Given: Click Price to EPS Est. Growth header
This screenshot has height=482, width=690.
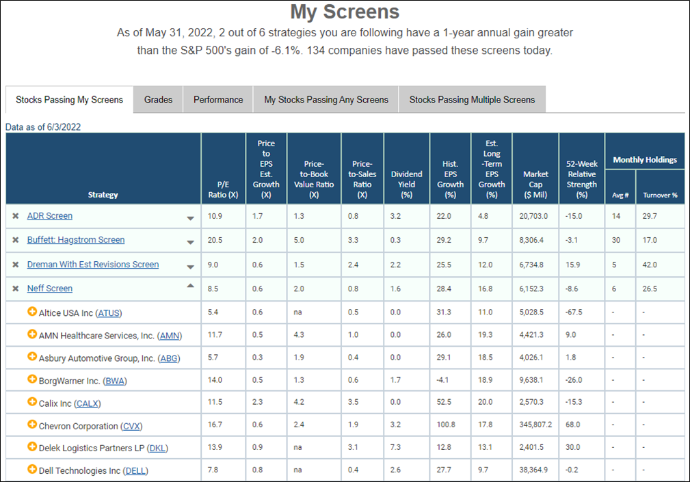Looking at the screenshot, I should 266,170.
